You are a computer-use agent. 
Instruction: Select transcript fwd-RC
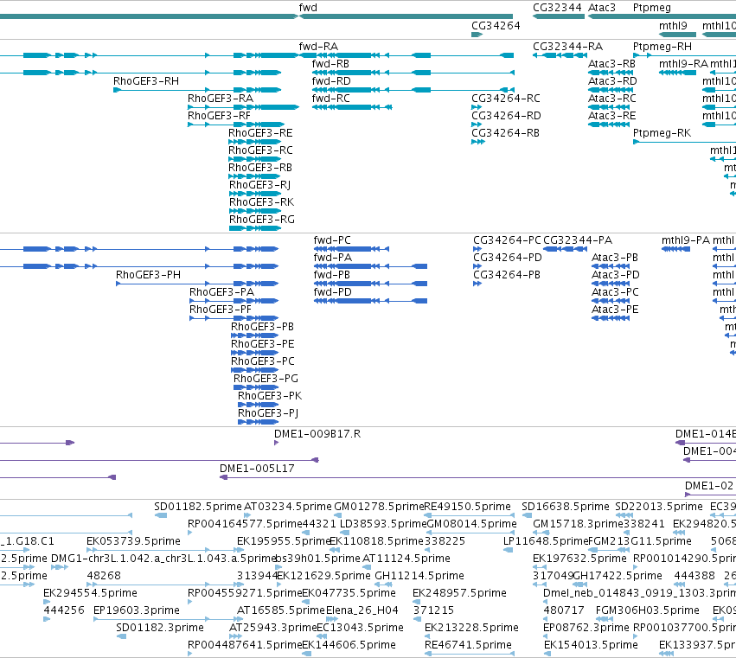click(x=352, y=107)
